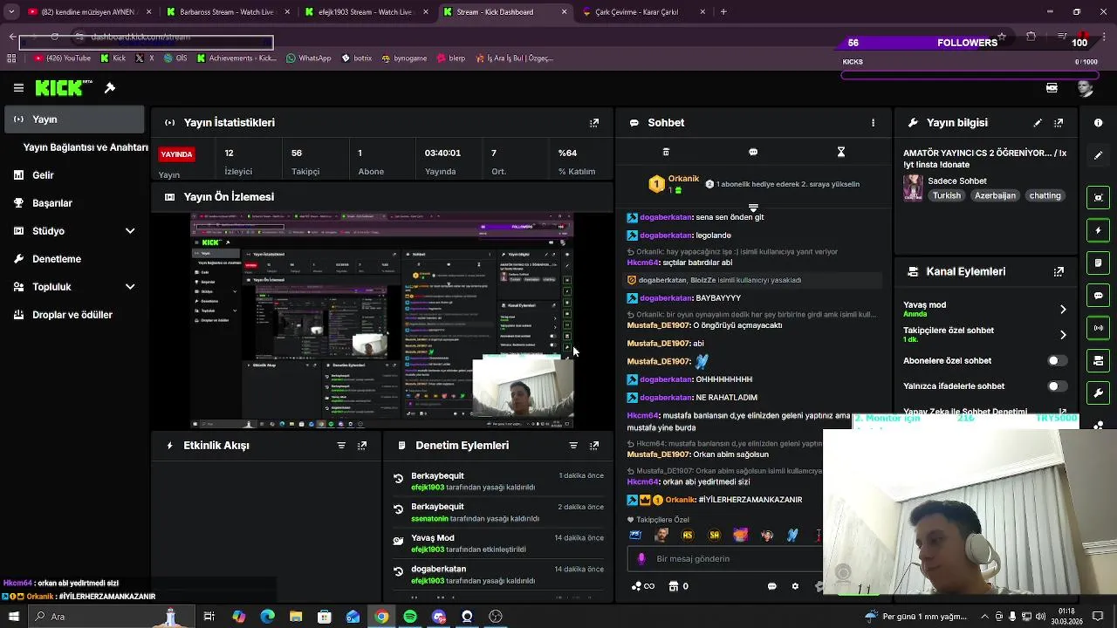The height and width of the screenshot is (628, 1117).
Task: Select Yayın in the sidebar
Action: pos(74,119)
